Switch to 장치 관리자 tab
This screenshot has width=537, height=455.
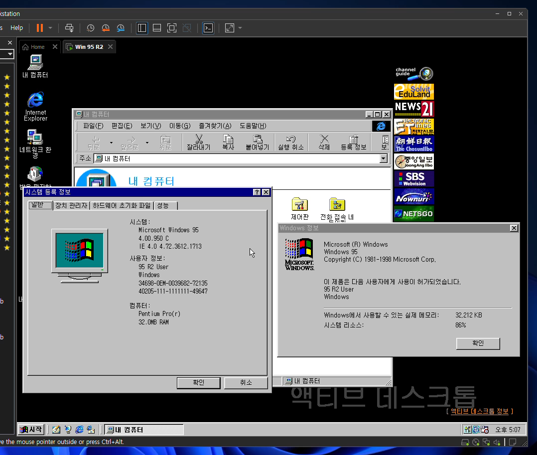(x=71, y=205)
